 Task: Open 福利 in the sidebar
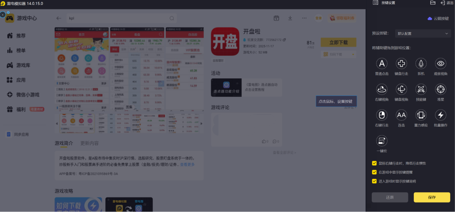coord(17,109)
